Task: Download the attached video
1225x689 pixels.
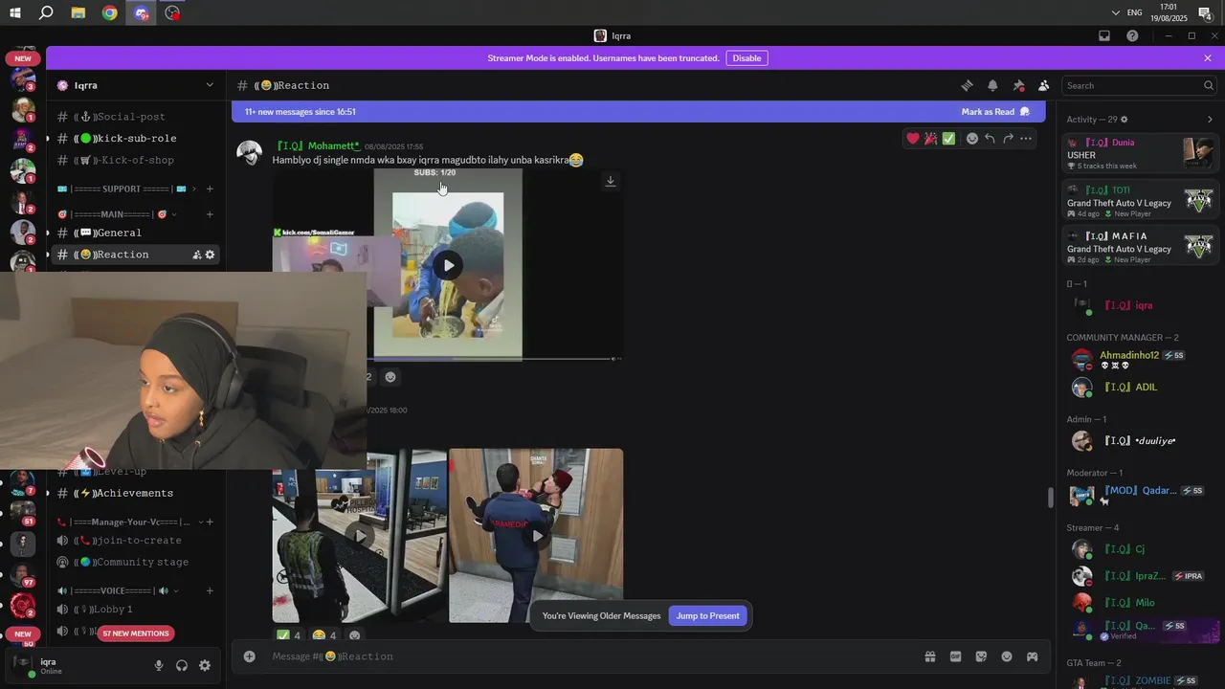Action: coord(611,181)
